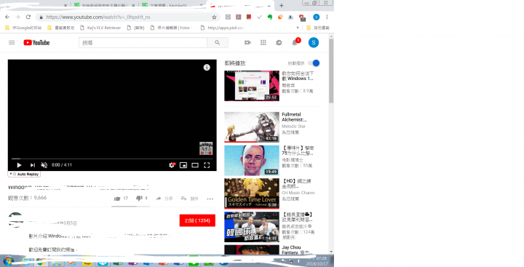The height and width of the screenshot is (267, 524).
Task: Open the channel avatar below the video
Action: [15, 220]
